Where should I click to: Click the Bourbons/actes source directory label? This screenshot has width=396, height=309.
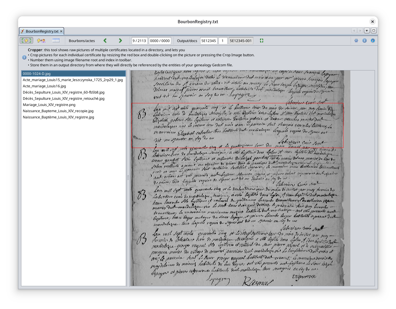[x=82, y=41]
